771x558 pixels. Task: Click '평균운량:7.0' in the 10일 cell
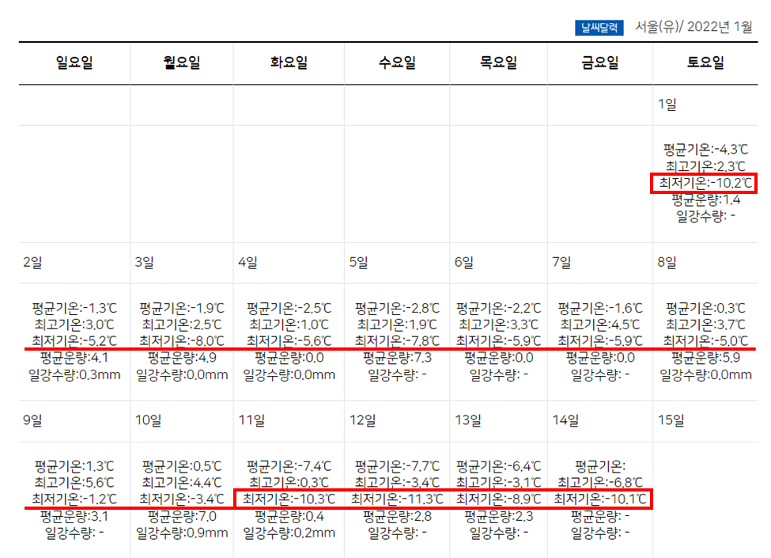181,516
